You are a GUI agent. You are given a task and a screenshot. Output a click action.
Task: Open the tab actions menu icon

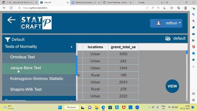[4, 2]
